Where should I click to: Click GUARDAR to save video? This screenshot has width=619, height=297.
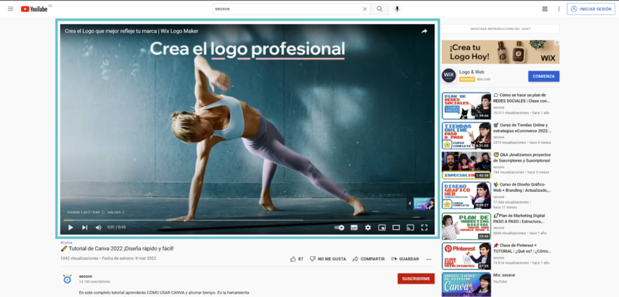click(x=404, y=259)
